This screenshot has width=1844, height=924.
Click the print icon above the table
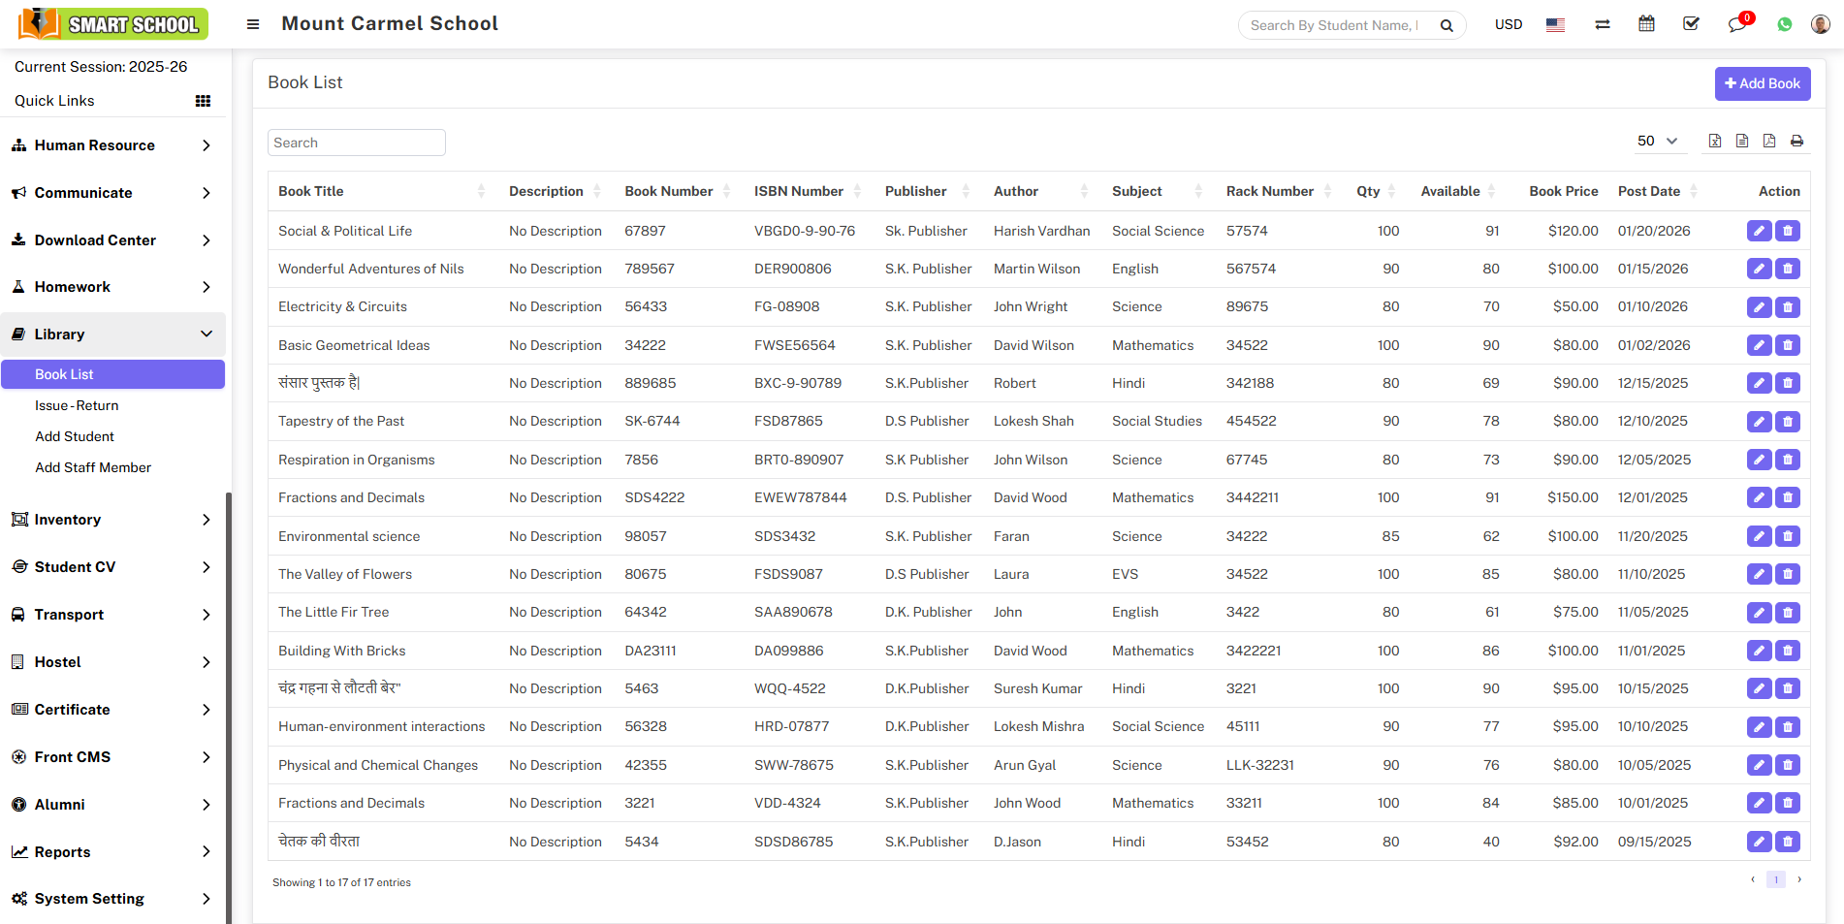coord(1796,142)
